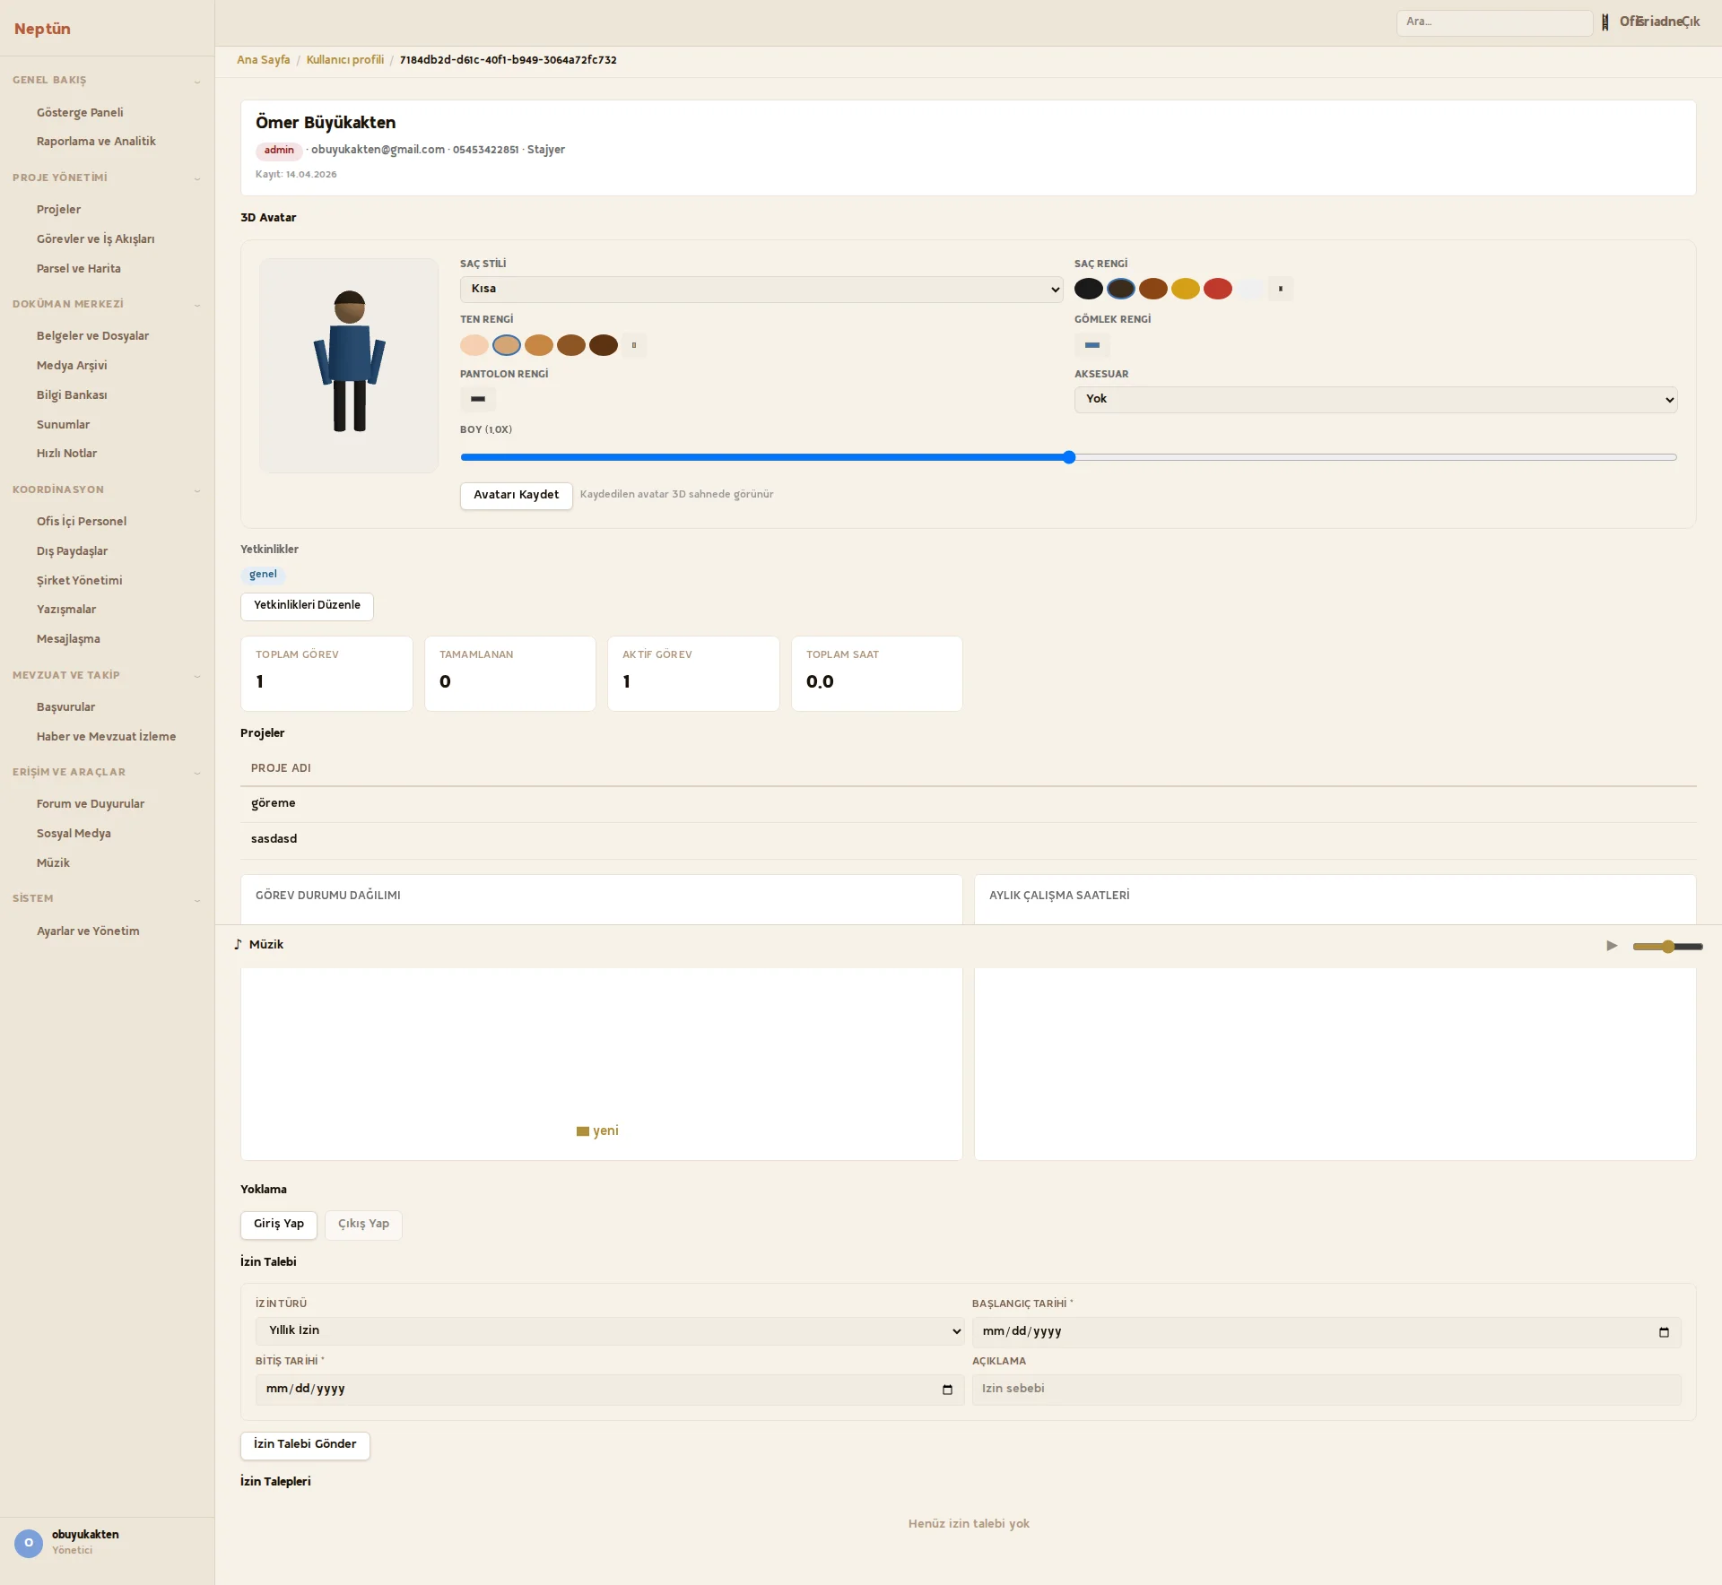Click the Giriş Yap button

pyautogui.click(x=279, y=1225)
